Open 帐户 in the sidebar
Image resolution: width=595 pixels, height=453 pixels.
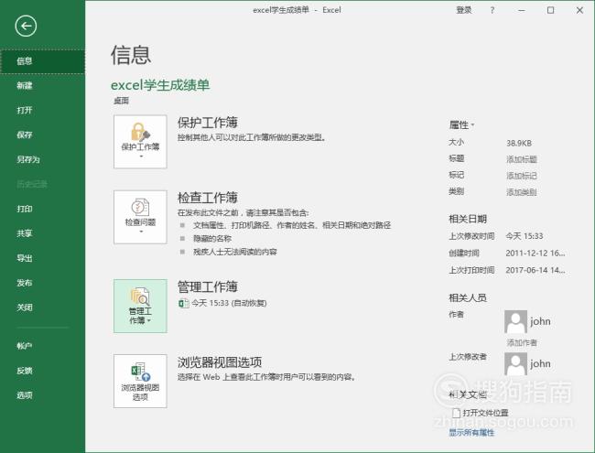pos(42,346)
